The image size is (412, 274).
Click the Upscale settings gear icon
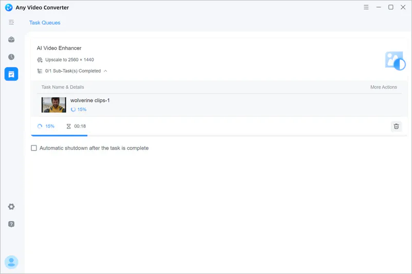click(x=40, y=60)
